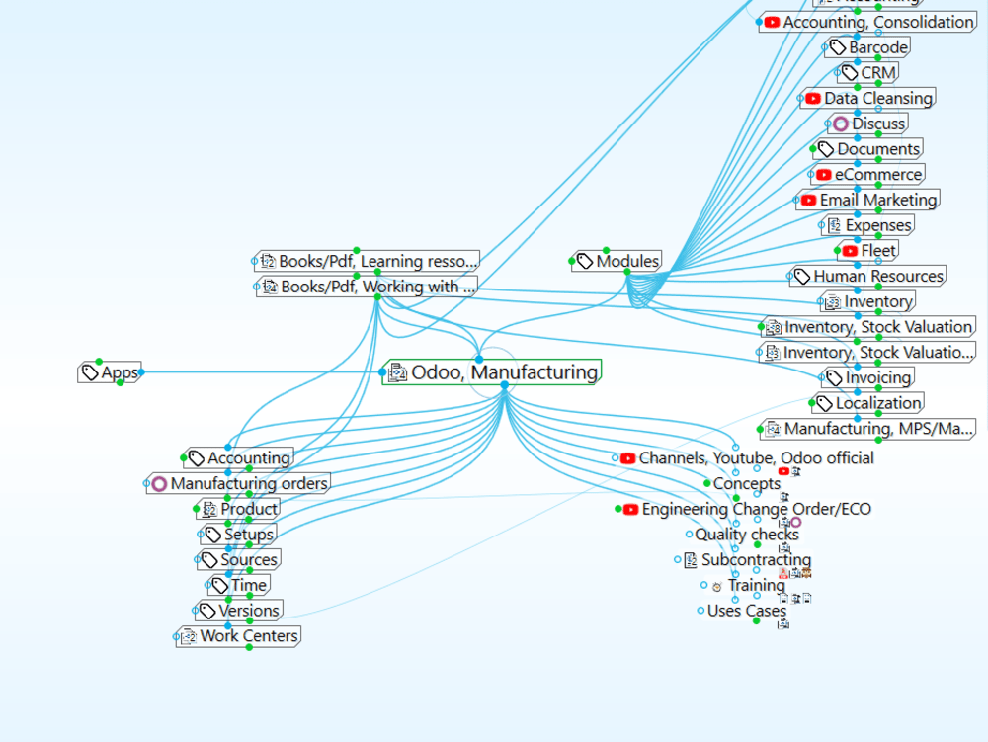The width and height of the screenshot is (988, 742).
Task: Click the document icon on Odoo, Manufacturing
Action: (398, 372)
